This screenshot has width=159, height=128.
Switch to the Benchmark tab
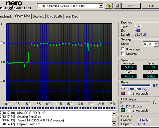tap(6, 16)
